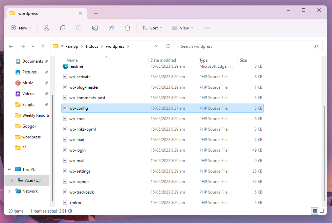Click the Delete trash icon
332x223 pixels.
(128, 28)
